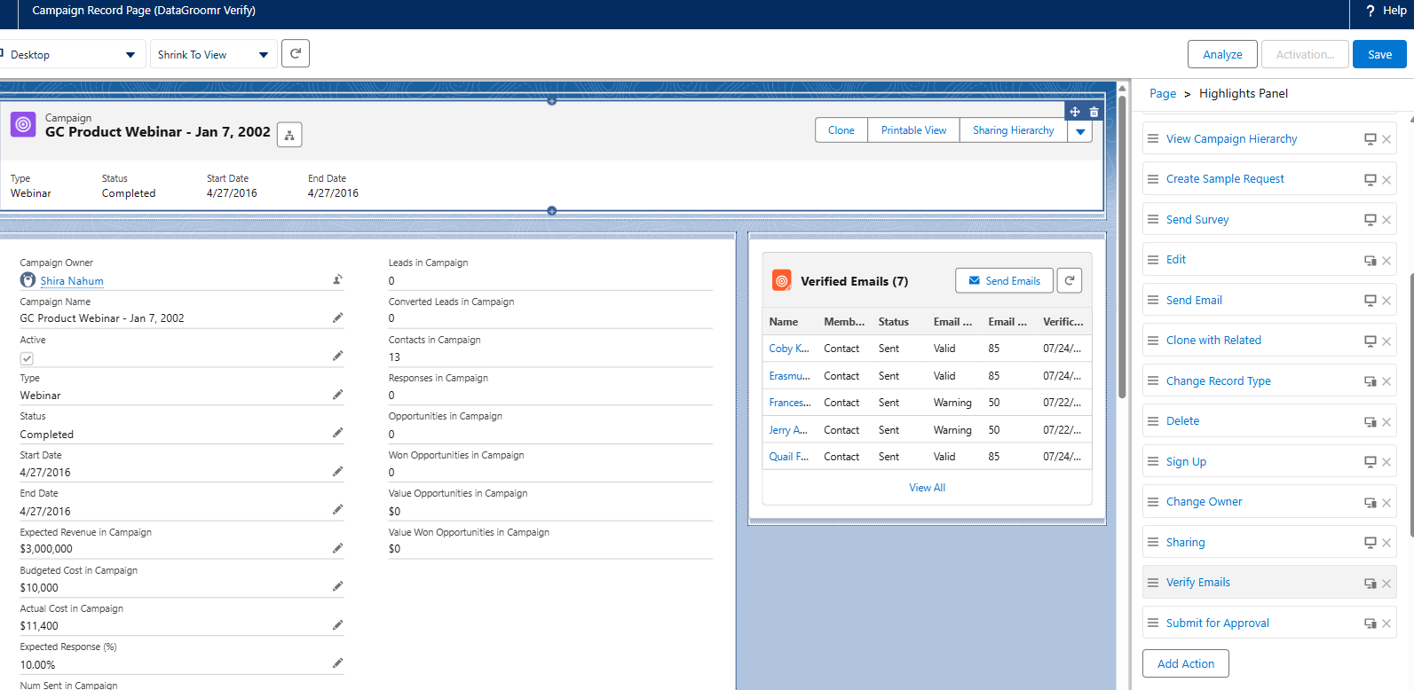Screen dimensions: 1414x690
Task: Click the pencil icon for End Date field
Action: (x=338, y=510)
